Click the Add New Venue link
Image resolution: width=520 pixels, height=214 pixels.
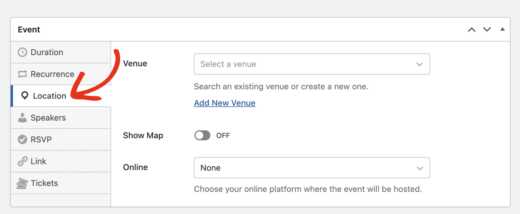[225, 103]
